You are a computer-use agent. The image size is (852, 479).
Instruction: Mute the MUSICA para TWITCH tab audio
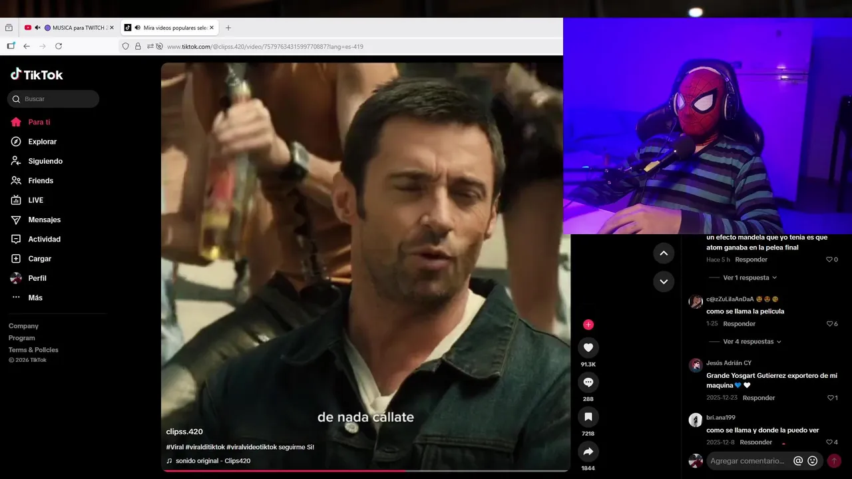(x=37, y=28)
